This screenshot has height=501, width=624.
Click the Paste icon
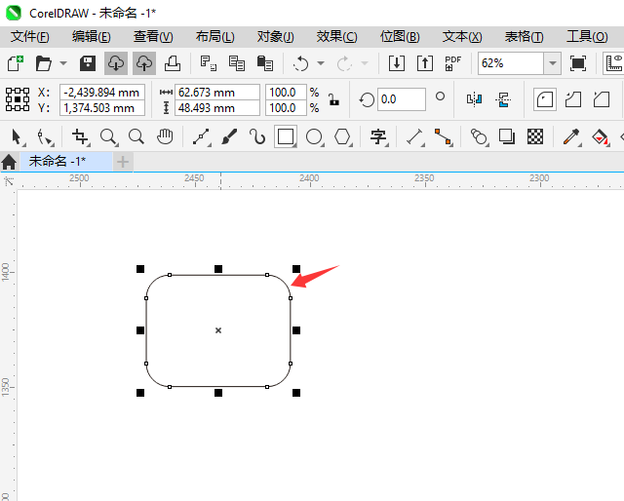coord(264,63)
